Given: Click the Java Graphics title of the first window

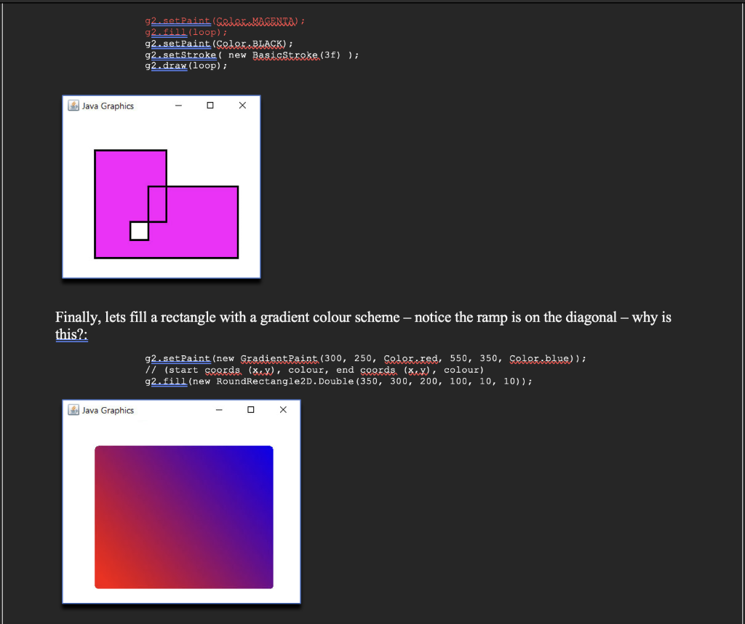Looking at the screenshot, I should [x=108, y=106].
